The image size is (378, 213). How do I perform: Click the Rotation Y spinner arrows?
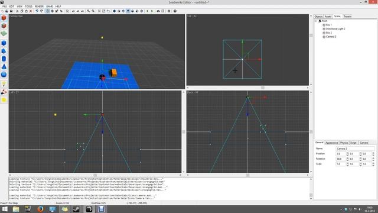pyautogui.click(x=360, y=159)
